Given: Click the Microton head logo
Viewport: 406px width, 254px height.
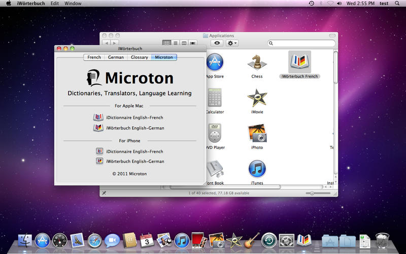Looking at the screenshot, I should 93,78.
